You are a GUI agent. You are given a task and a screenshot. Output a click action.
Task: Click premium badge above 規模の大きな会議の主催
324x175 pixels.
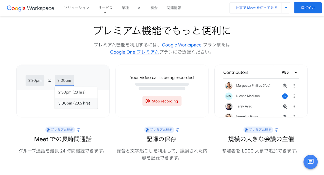pos(258,130)
